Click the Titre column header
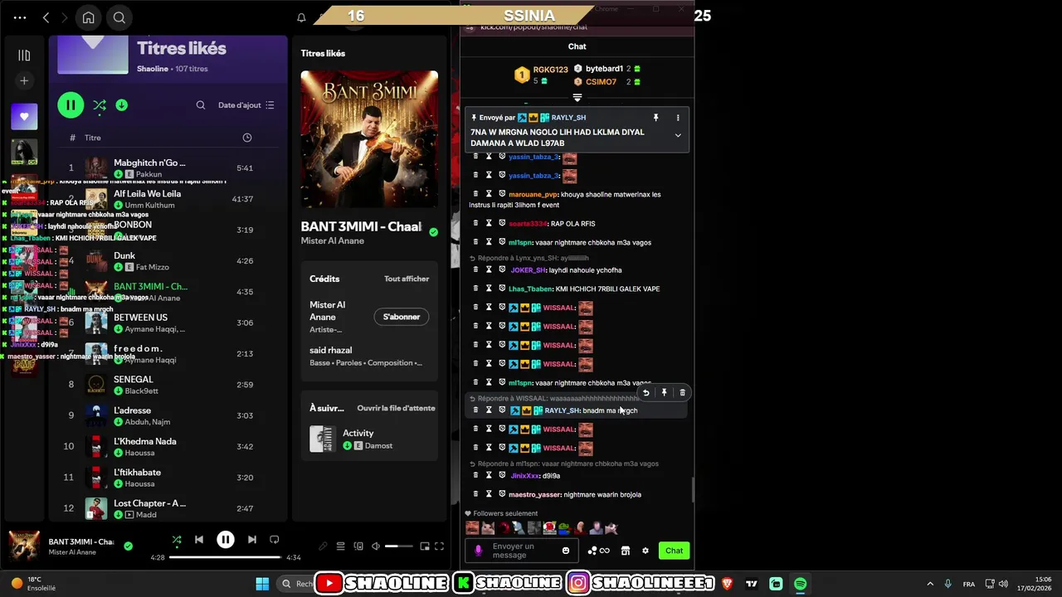The width and height of the screenshot is (1062, 597). tap(93, 138)
